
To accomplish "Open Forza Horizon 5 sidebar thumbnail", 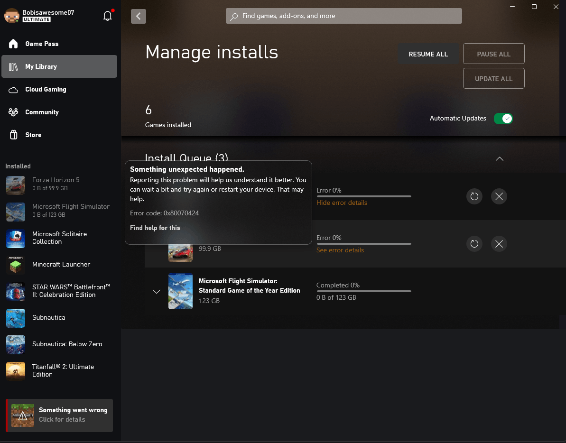I will coord(16,185).
